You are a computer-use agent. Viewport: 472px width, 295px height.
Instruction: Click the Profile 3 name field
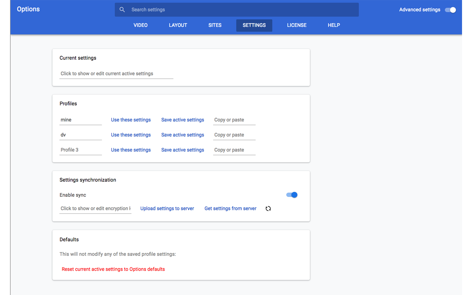pos(80,150)
